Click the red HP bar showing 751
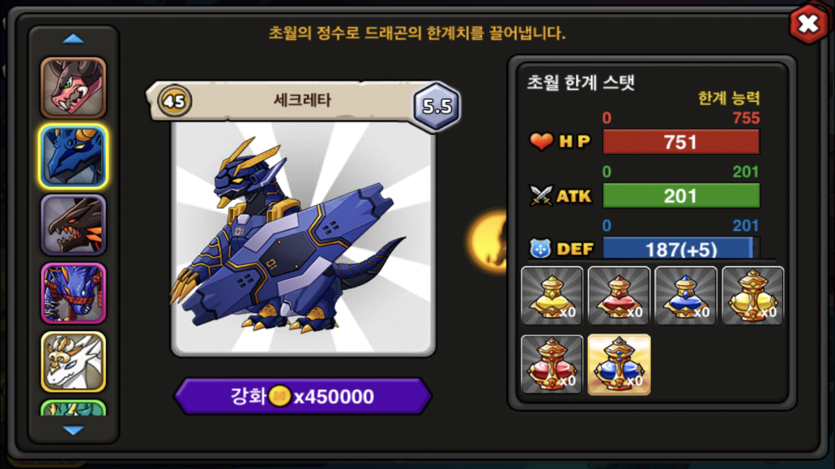This screenshot has height=469, width=835. pyautogui.click(x=681, y=142)
